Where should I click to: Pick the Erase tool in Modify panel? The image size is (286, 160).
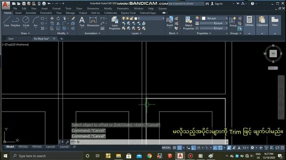(73, 19)
